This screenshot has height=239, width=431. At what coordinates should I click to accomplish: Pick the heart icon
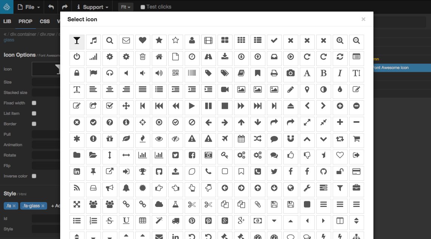point(142,41)
